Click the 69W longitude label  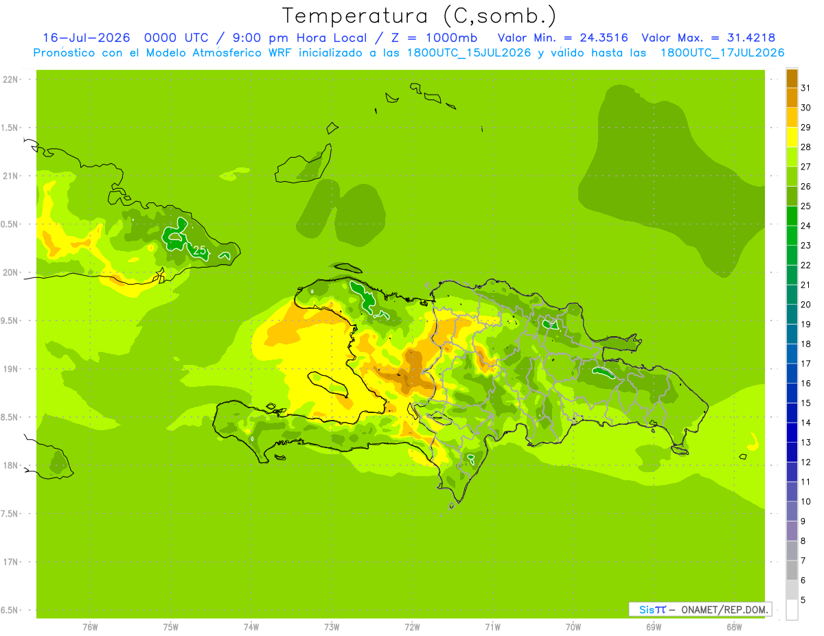[654, 627]
